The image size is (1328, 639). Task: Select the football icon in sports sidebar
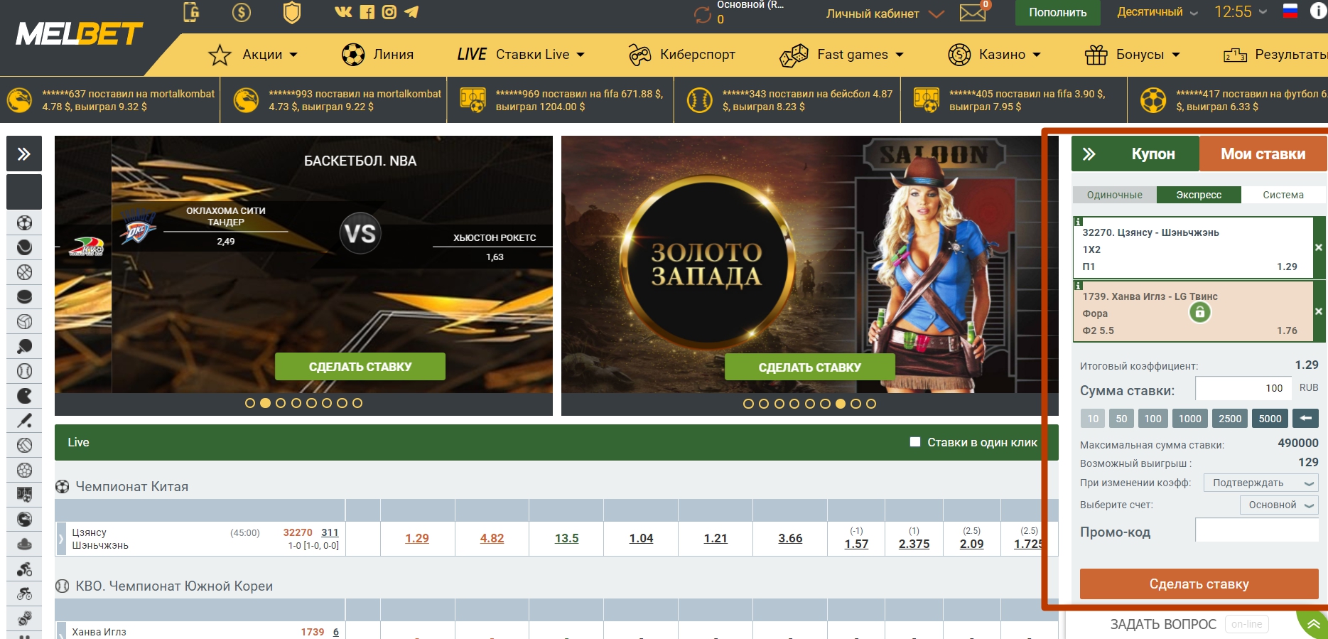tap(24, 222)
